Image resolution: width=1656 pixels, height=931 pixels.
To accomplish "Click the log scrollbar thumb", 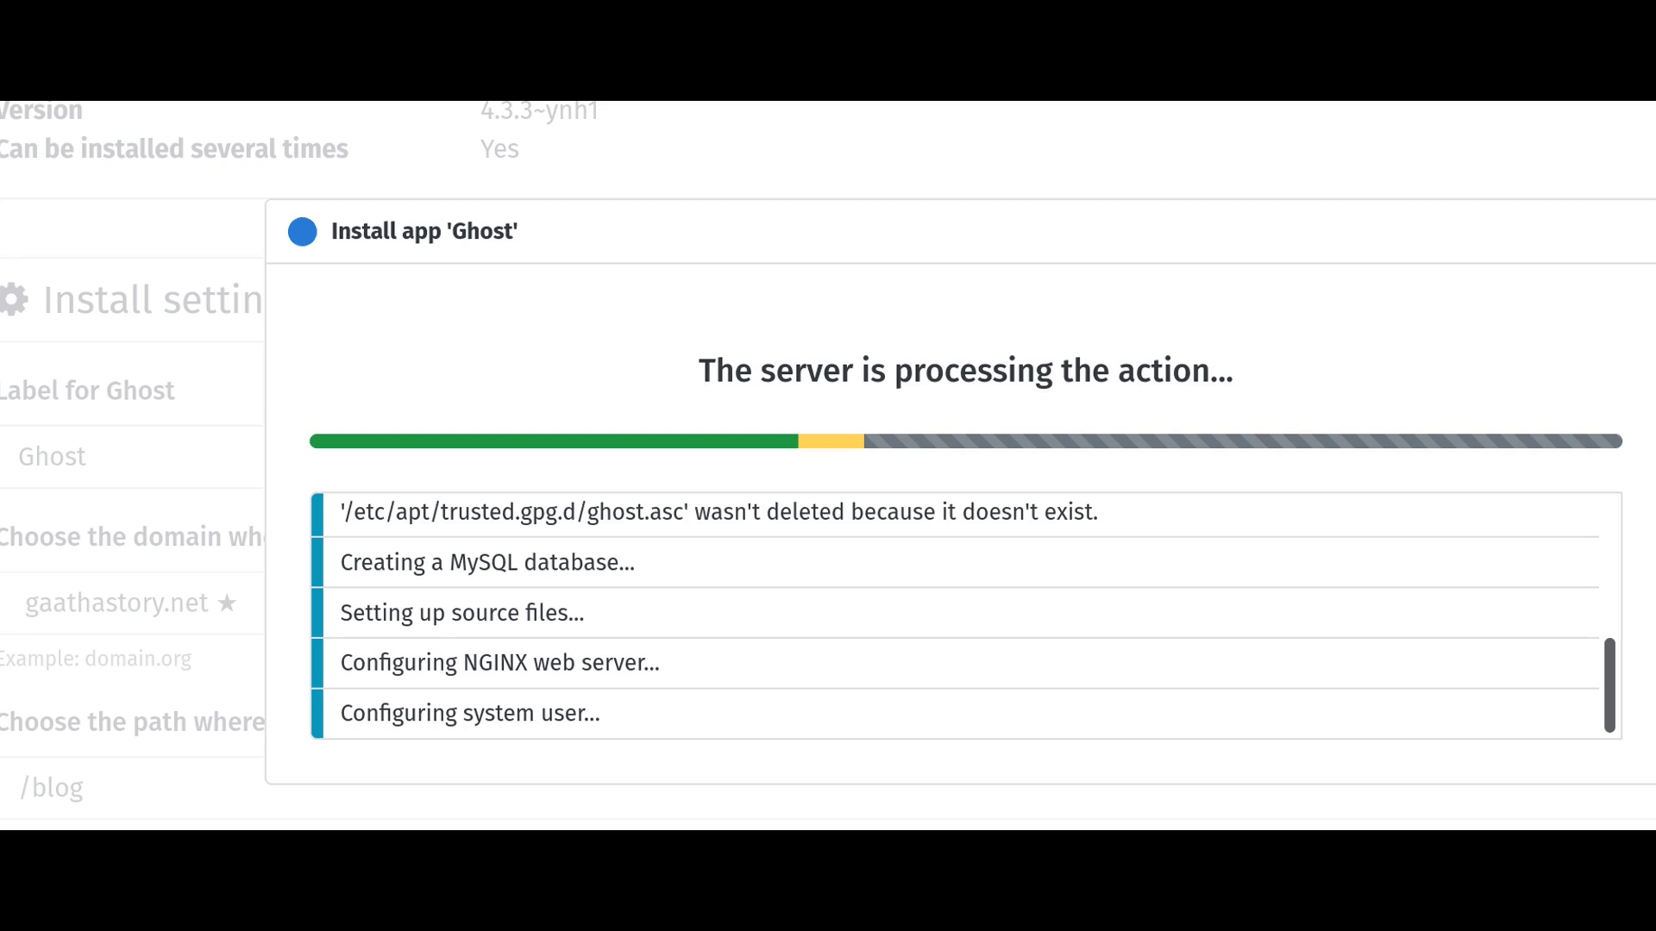I will [1609, 685].
